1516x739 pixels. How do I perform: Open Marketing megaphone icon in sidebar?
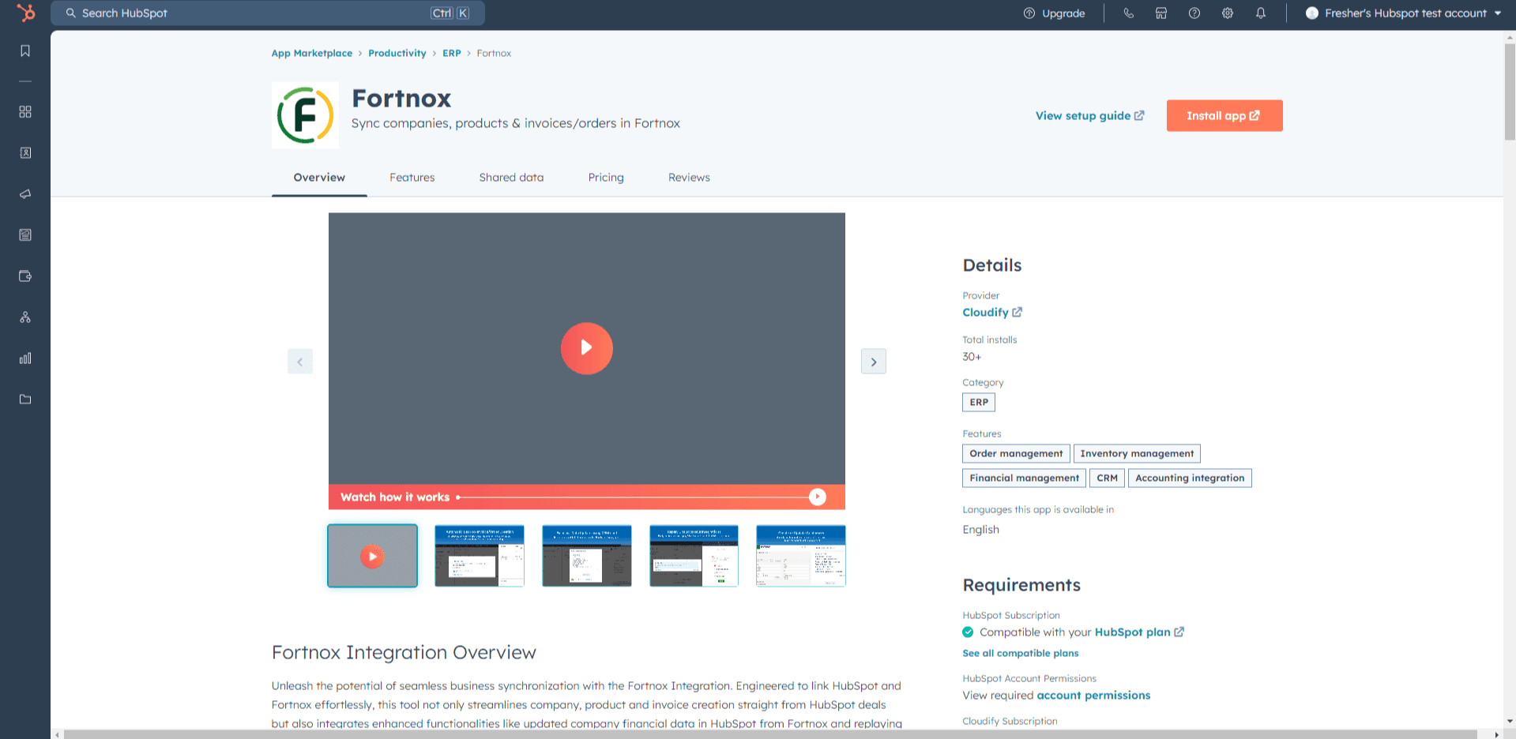[x=25, y=194]
